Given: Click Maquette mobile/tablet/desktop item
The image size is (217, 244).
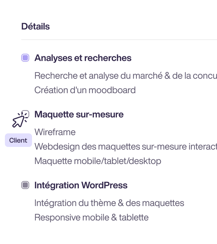Looking at the screenshot, I should pos(98,161).
